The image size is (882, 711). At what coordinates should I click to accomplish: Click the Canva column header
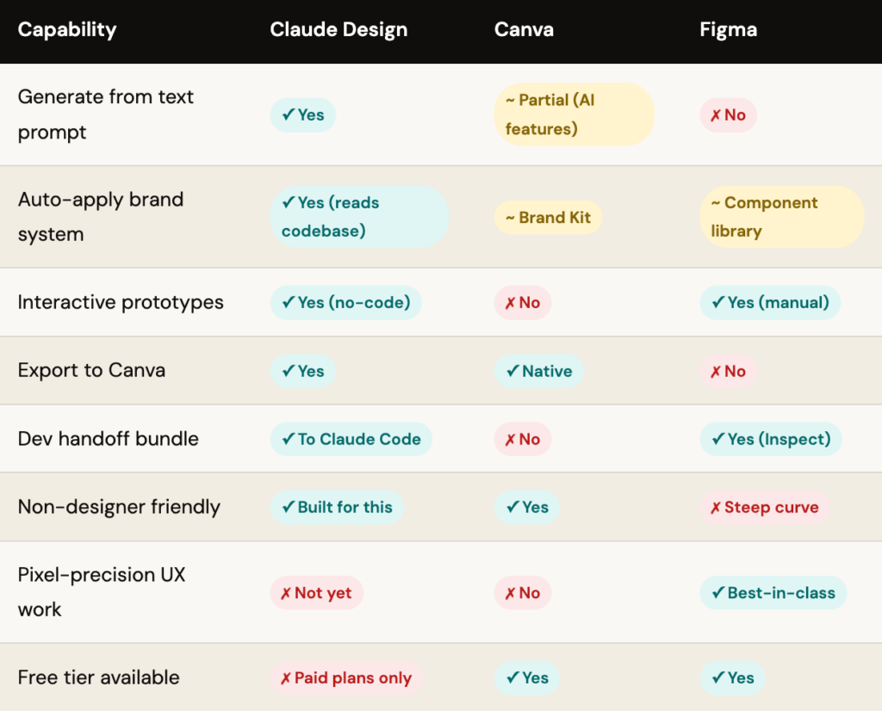coord(524,29)
